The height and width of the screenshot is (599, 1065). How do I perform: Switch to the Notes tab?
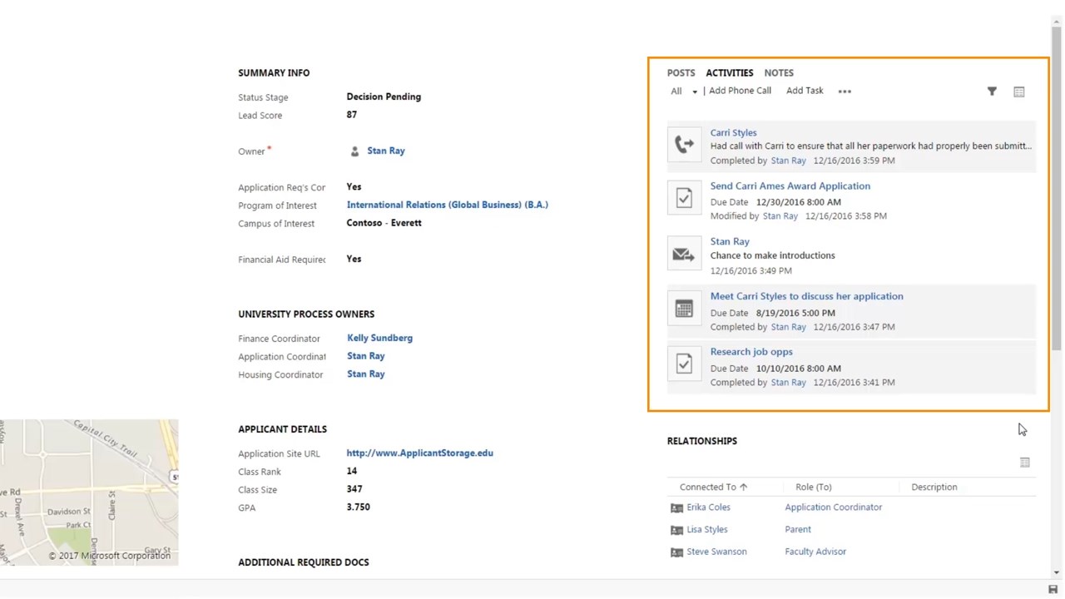779,73
